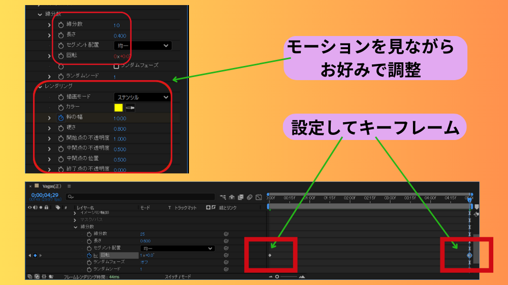
Task: Collapse the レンダリング group
Action: click(x=40, y=86)
